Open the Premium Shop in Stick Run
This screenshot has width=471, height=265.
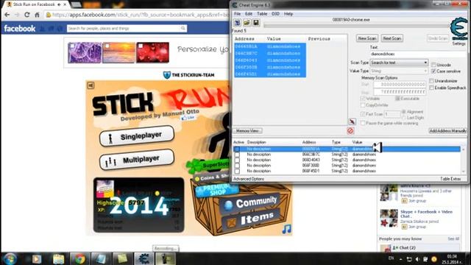[217, 190]
